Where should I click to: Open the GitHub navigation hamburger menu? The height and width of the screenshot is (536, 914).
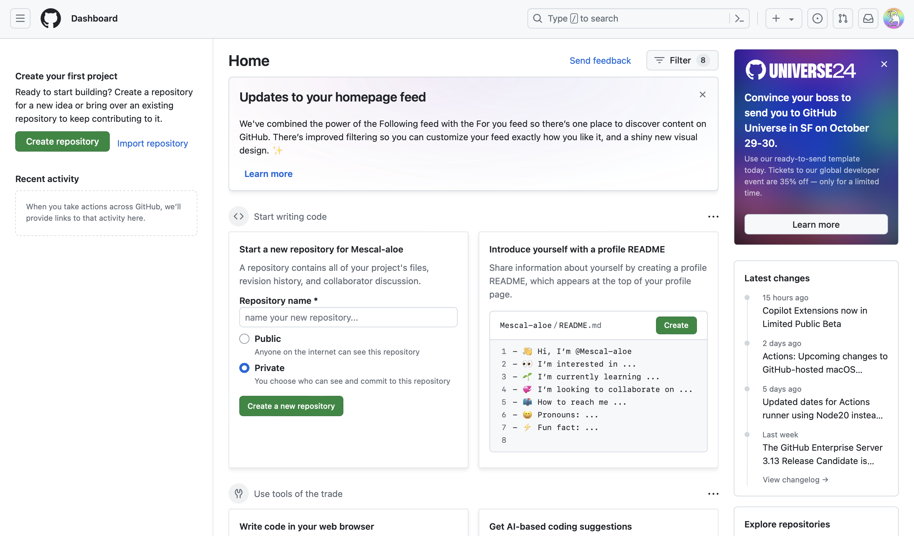20,18
